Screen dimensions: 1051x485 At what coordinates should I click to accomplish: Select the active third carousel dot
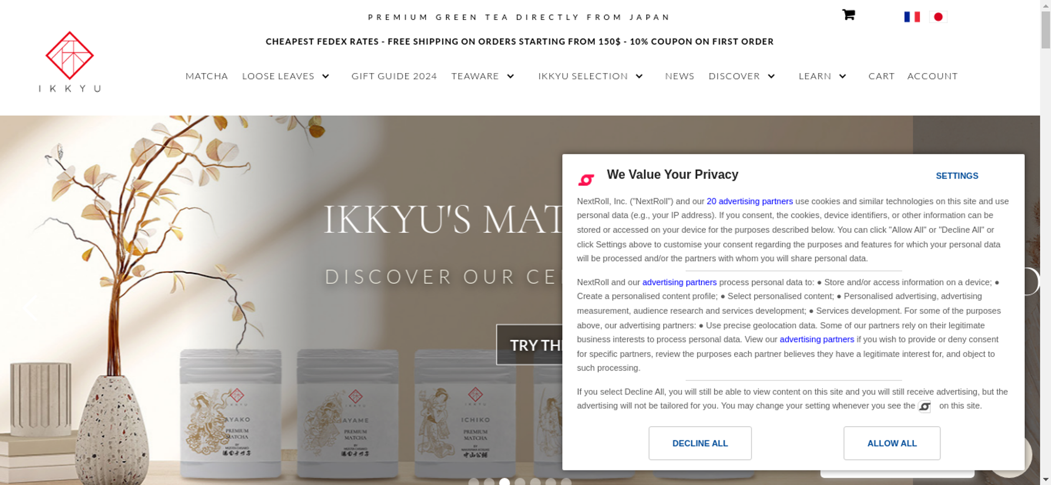(x=504, y=481)
